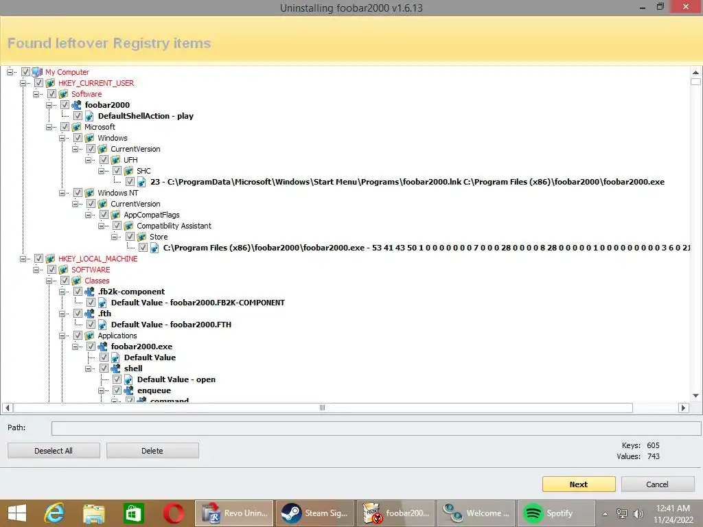Collapse the Classes node

[49, 281]
